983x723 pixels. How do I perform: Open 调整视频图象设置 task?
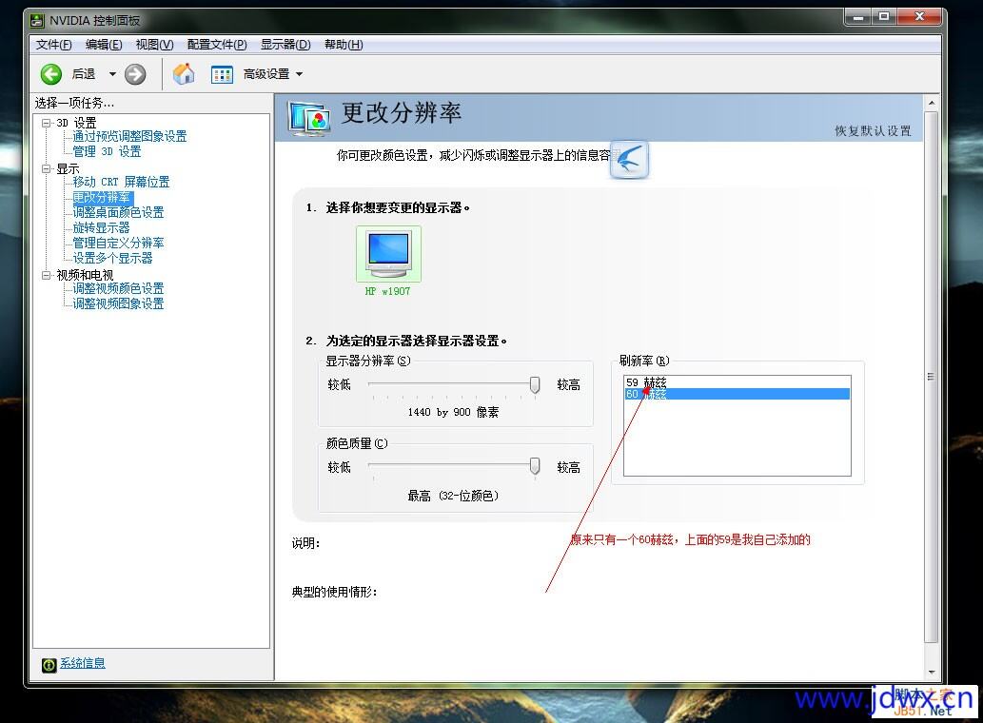[118, 303]
